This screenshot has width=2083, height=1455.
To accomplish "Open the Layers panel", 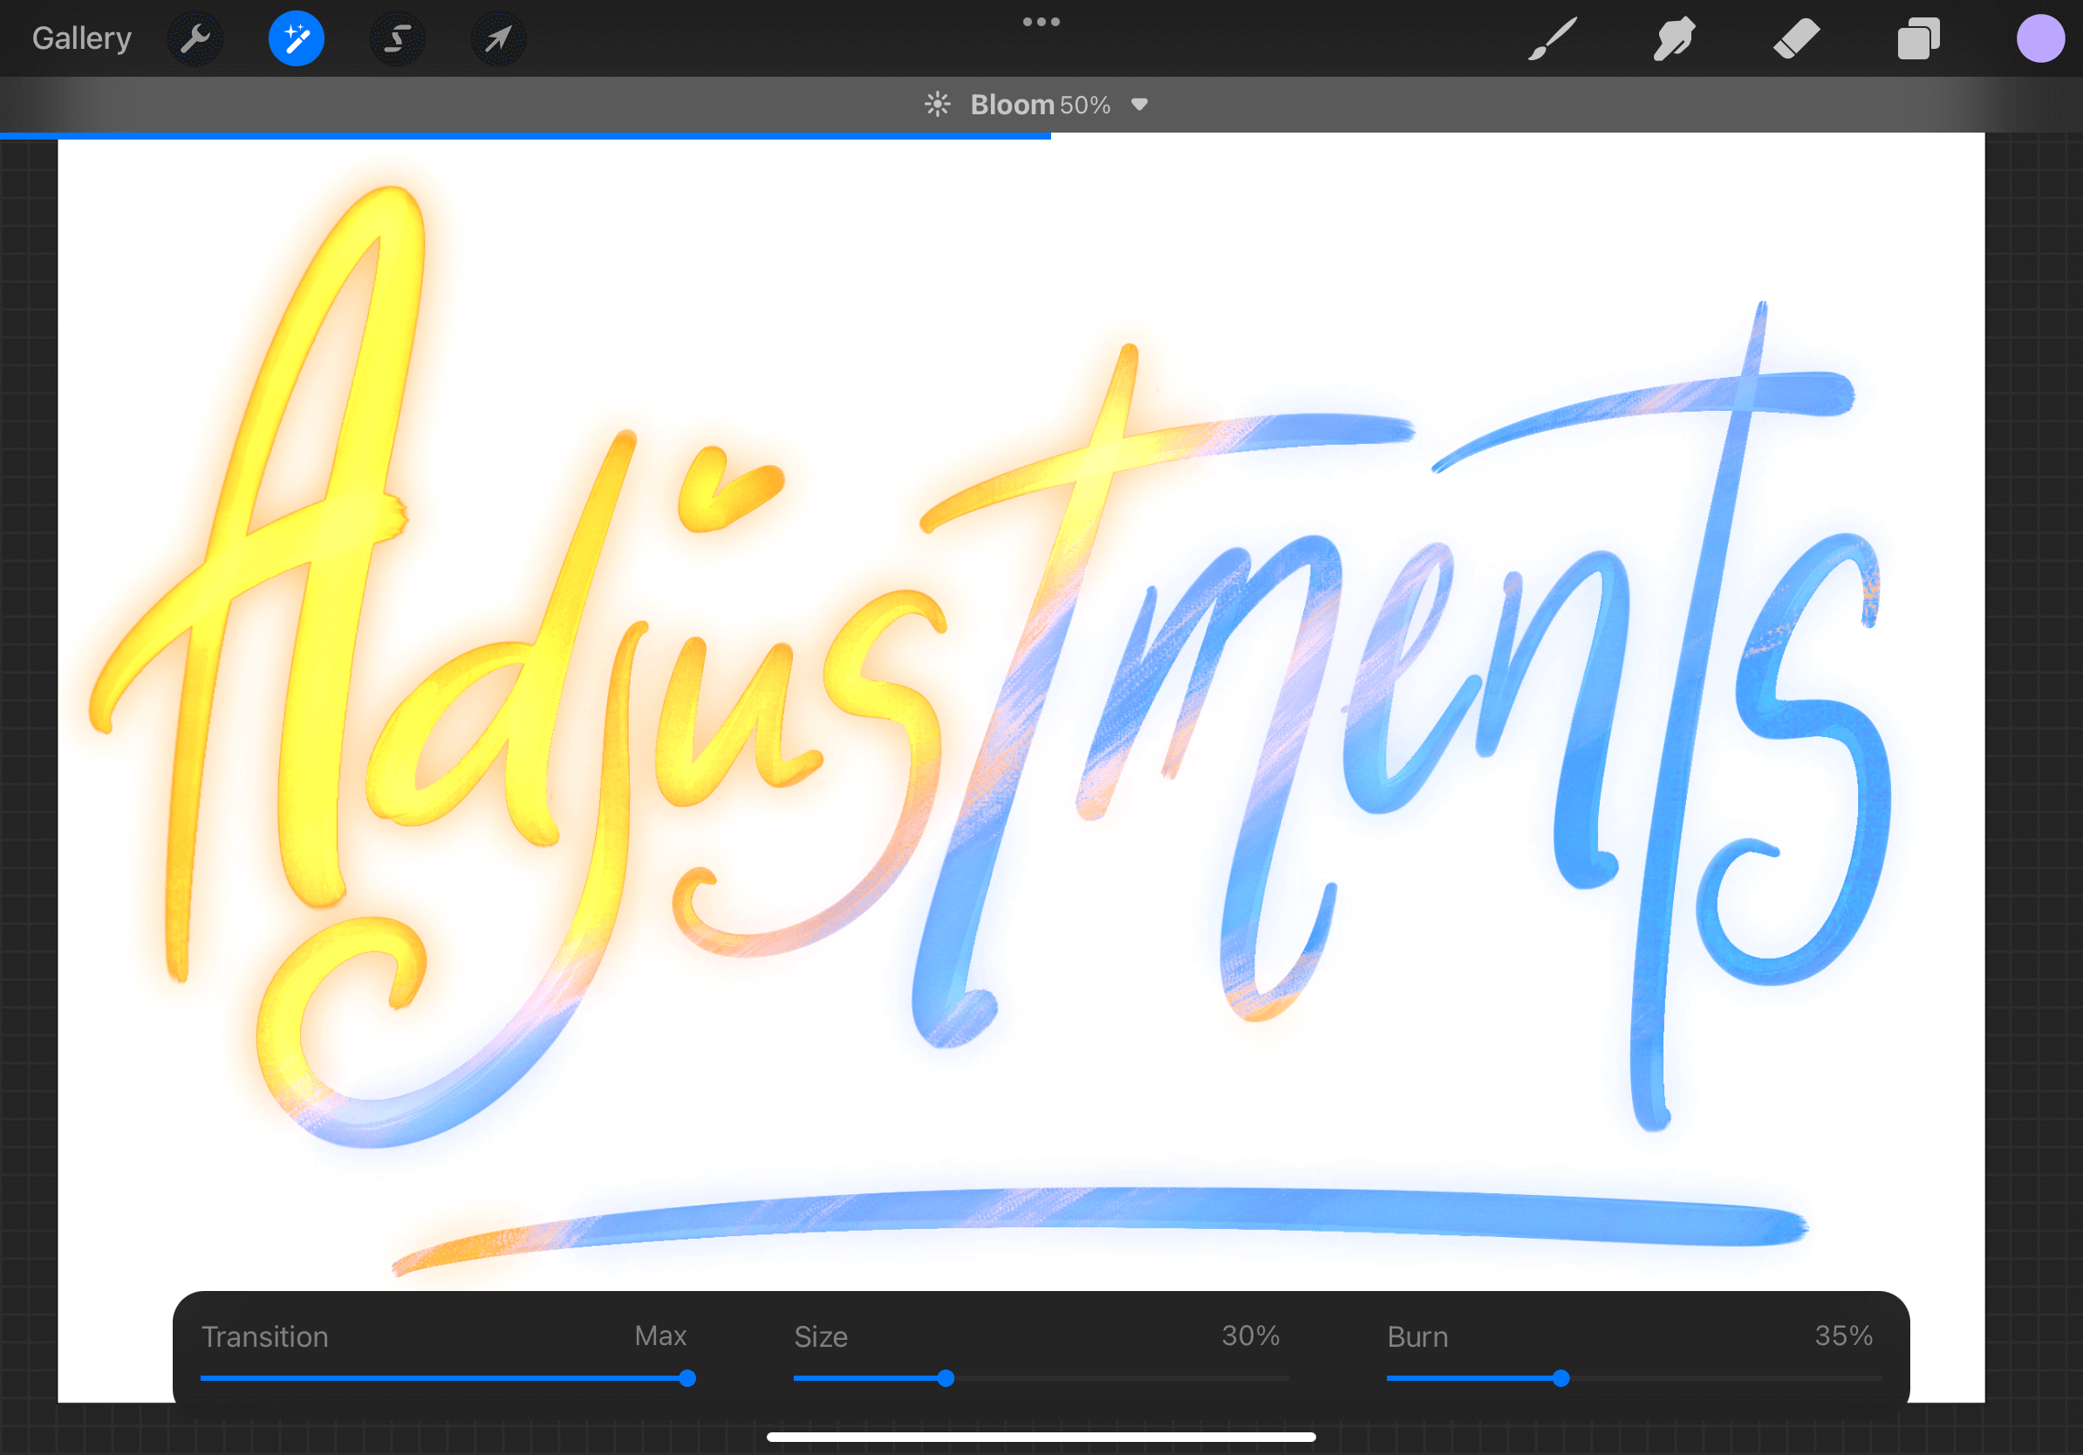I will click(1918, 39).
